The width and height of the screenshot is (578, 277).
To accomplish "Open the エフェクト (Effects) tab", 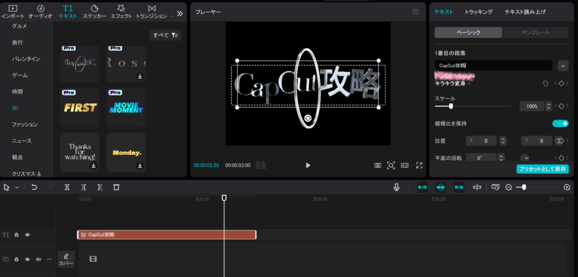I will [121, 12].
